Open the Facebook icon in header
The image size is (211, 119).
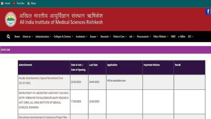208,12
